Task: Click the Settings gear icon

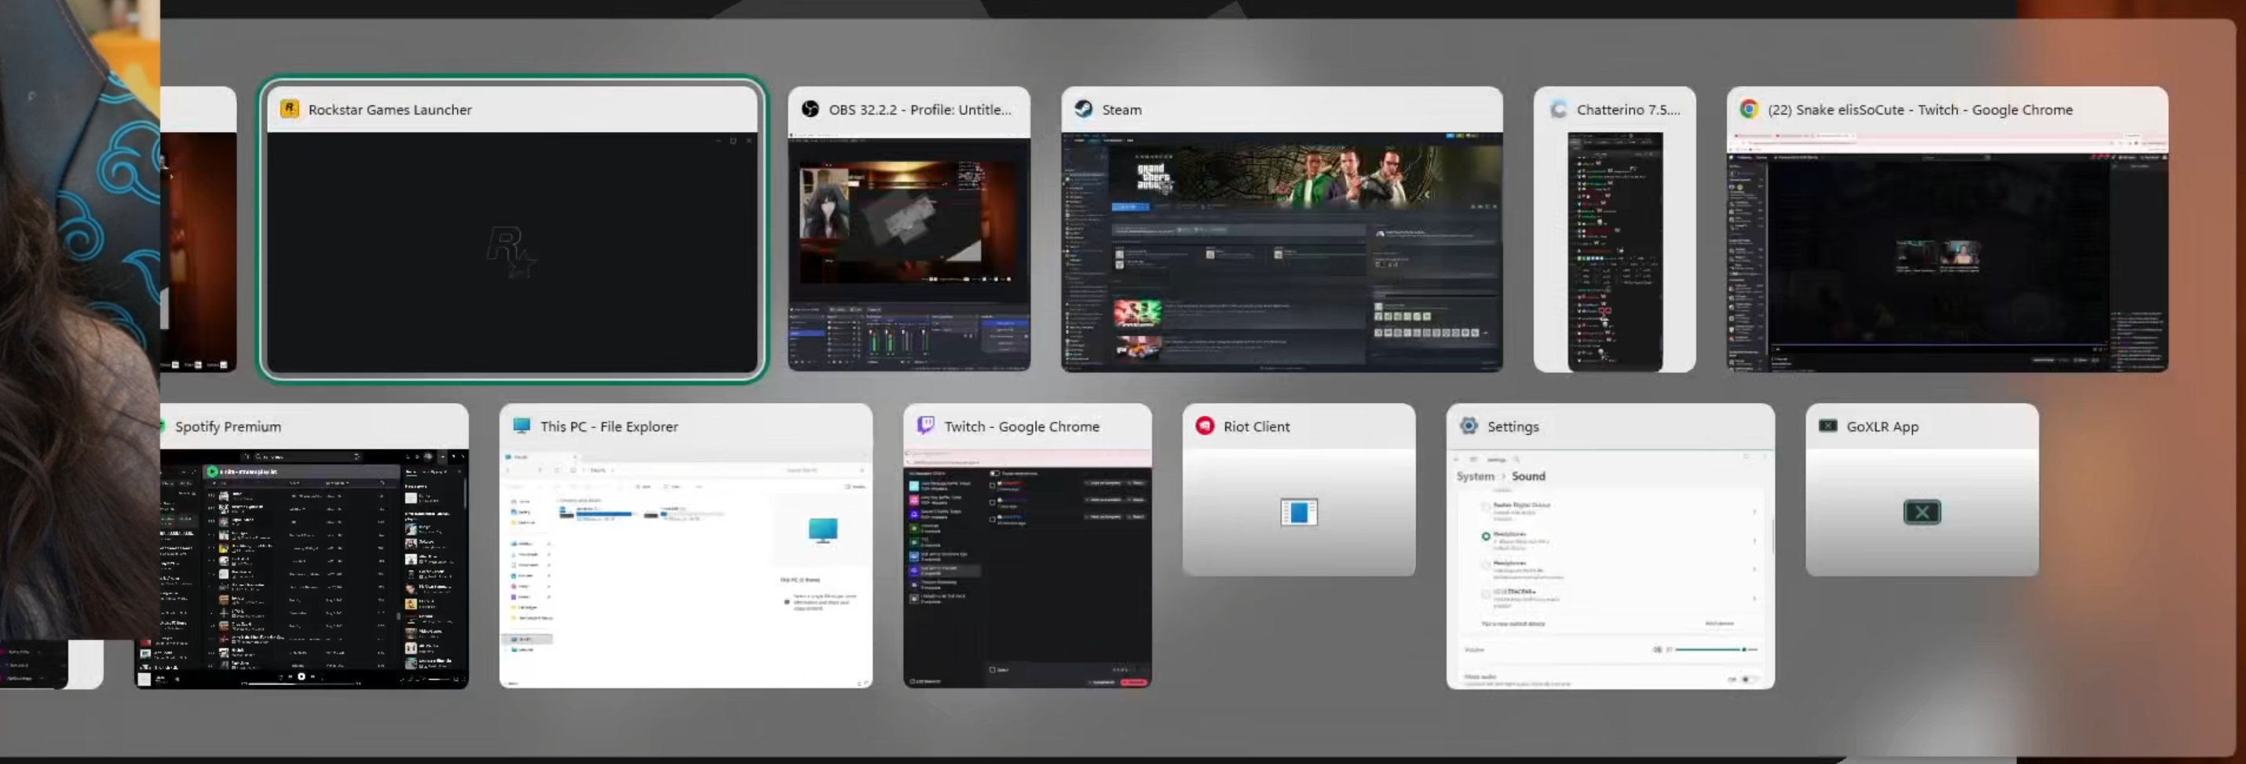Action: click(x=1469, y=426)
